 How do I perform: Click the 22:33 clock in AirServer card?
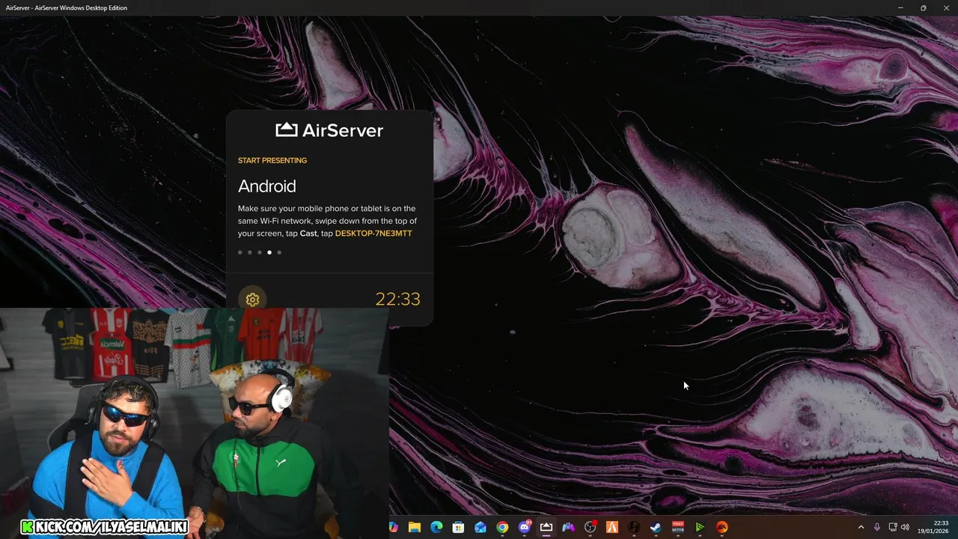point(397,299)
